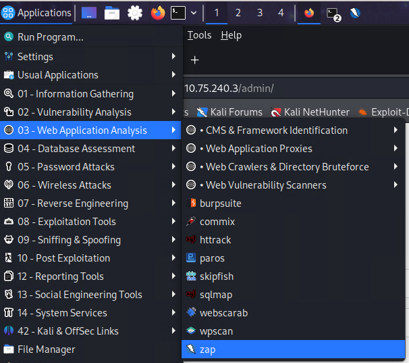
Task: Start zap from Web Application Analysis
Action: pyautogui.click(x=207, y=349)
